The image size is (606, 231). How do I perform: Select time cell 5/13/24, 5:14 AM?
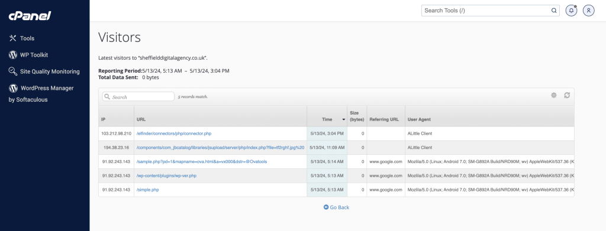[x=327, y=162]
